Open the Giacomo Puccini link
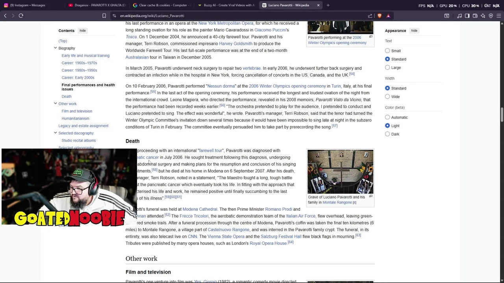Viewport: 504px width, 283px height. [x=270, y=30]
